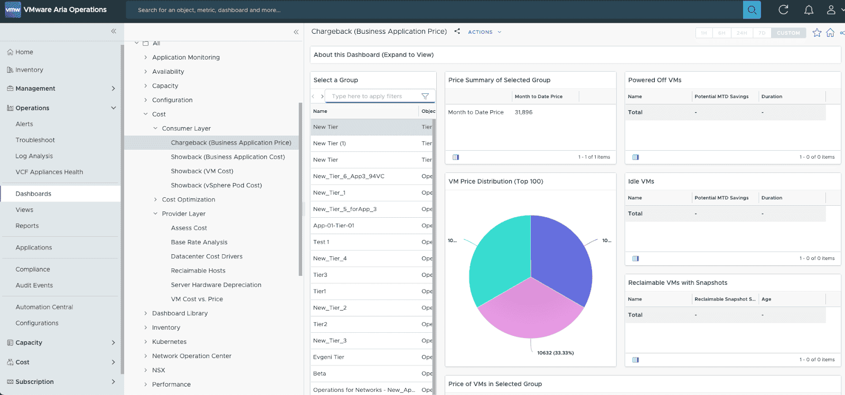845x395 pixels.
Task: Select the CUSTOM time range toggle
Action: tap(788, 33)
